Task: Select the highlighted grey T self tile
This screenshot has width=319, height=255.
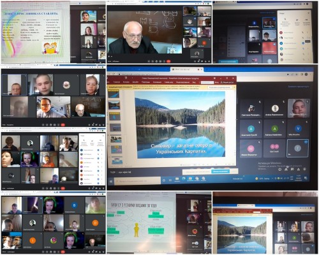Action: click(298, 148)
